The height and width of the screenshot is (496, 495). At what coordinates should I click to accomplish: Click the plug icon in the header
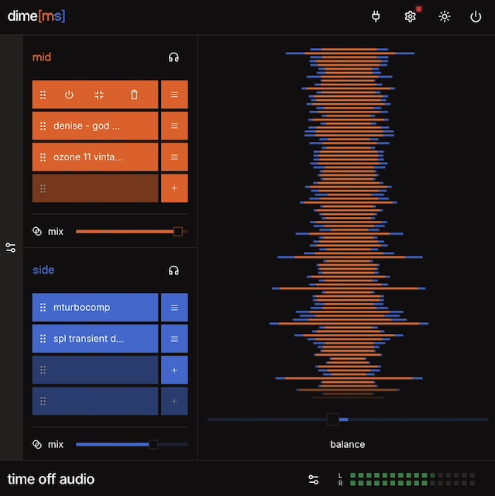coord(376,16)
